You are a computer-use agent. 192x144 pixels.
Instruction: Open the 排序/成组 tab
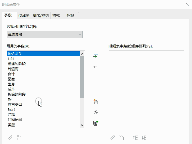(x=41, y=16)
